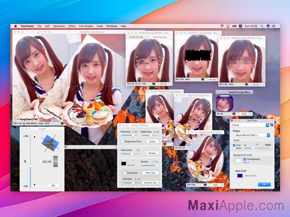
Task: Open Spotlight search magnifier
Action: point(262,26)
